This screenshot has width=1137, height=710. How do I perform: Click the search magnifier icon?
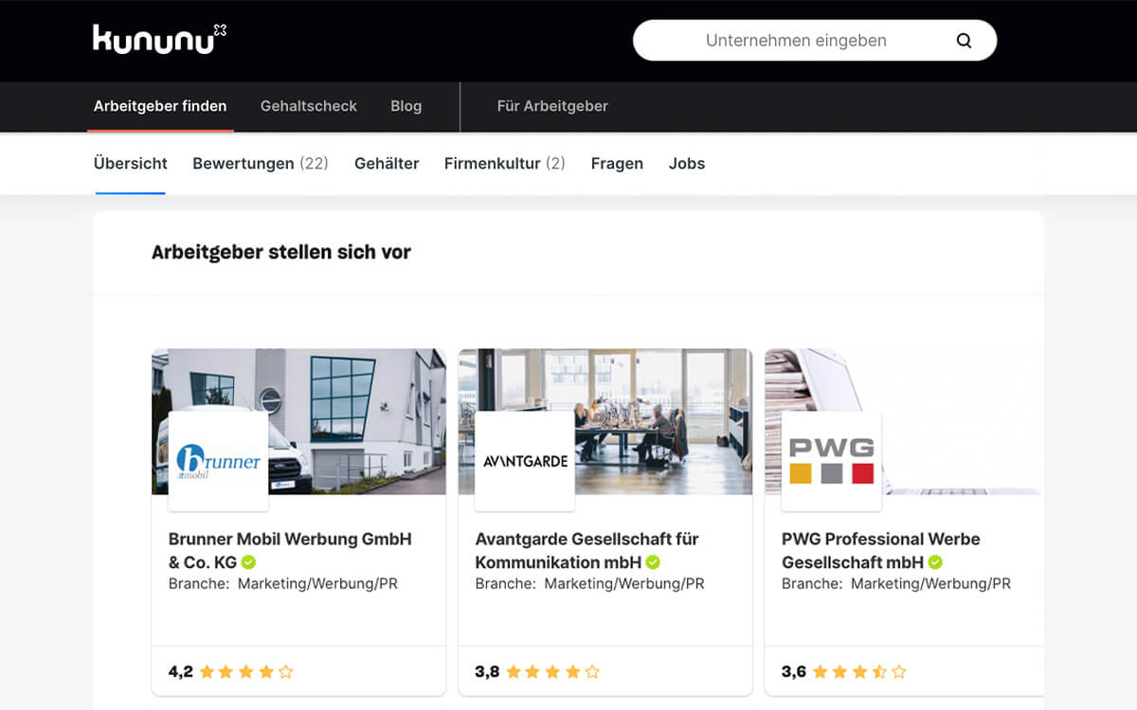click(x=964, y=41)
